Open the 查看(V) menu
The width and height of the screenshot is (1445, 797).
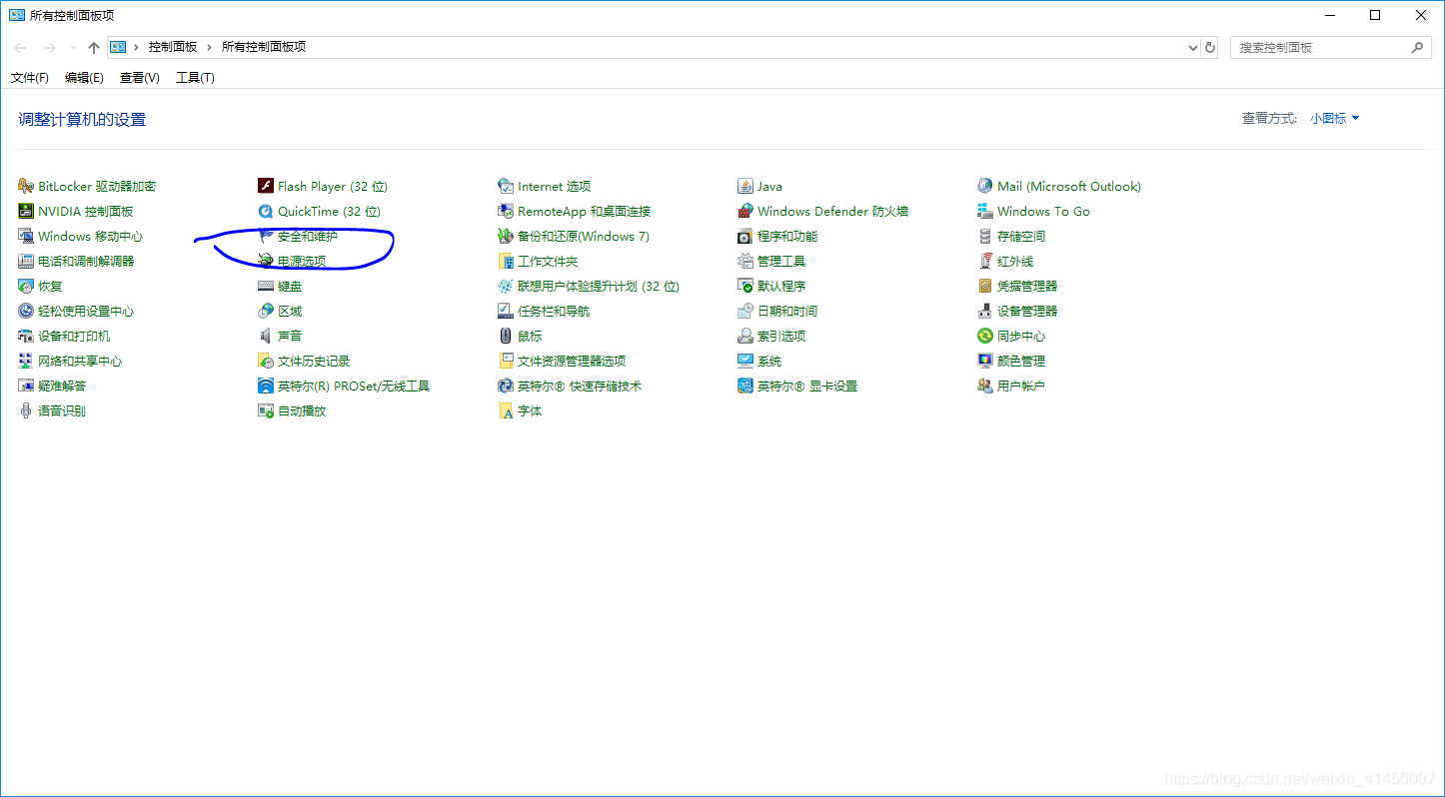click(x=140, y=77)
